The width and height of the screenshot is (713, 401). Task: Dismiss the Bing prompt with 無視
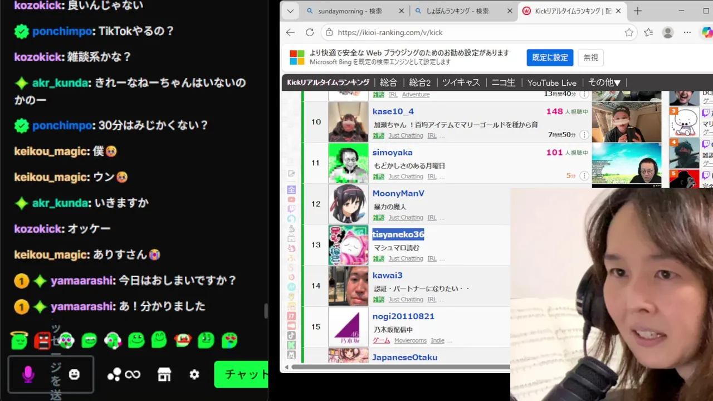tap(590, 57)
